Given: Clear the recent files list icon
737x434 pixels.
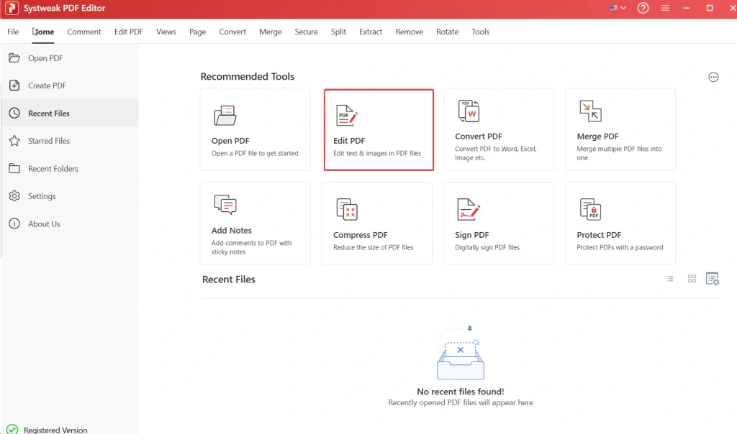Looking at the screenshot, I should click(712, 279).
